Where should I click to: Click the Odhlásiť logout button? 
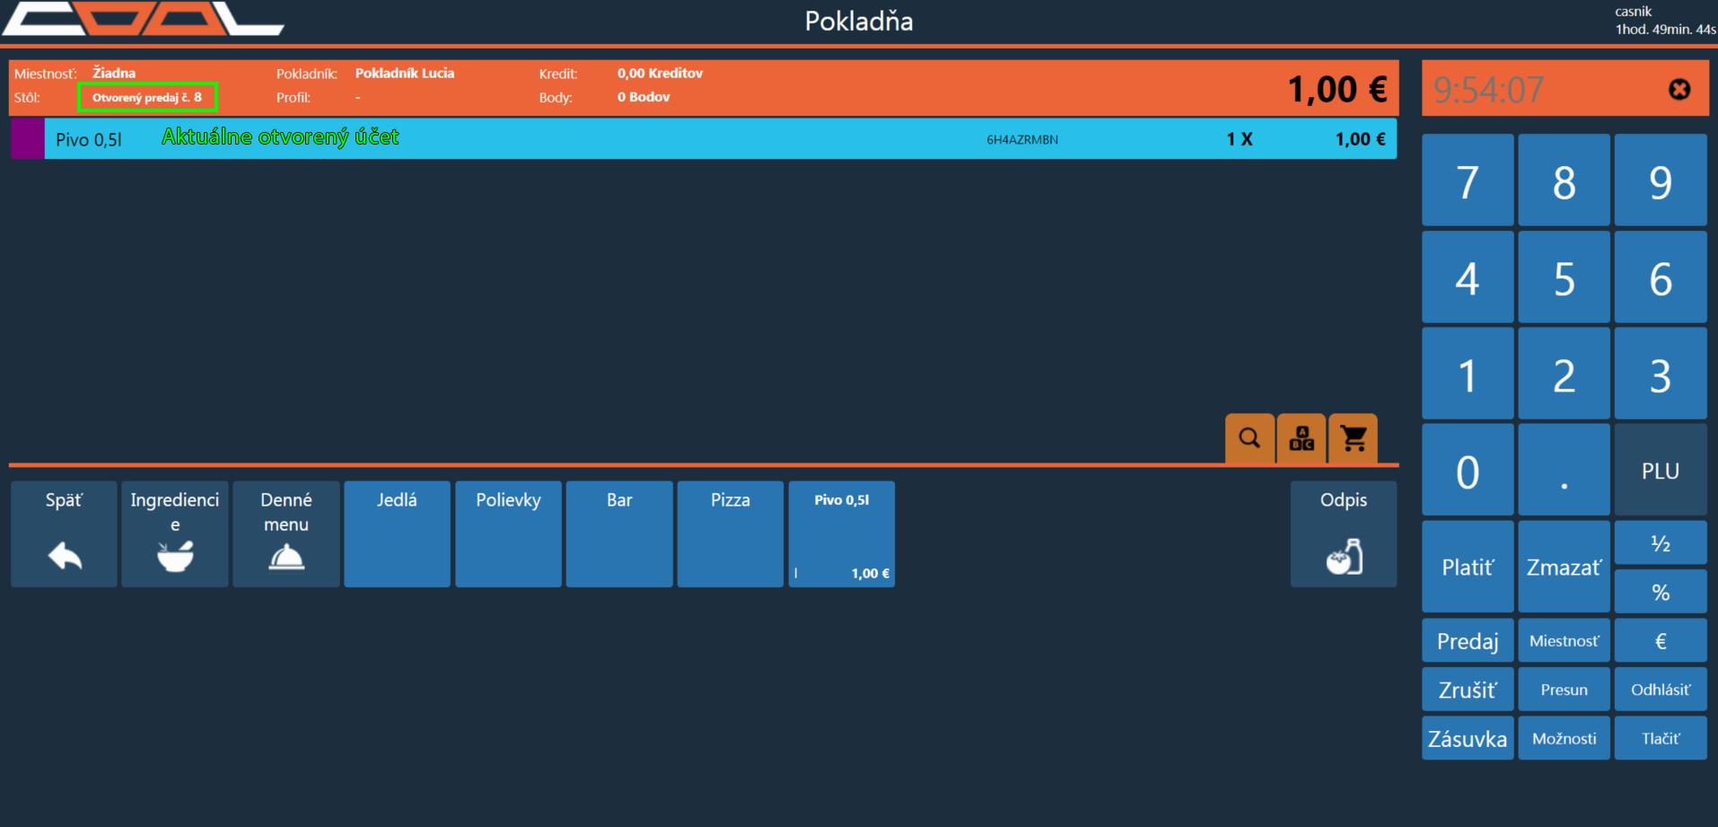point(1660,690)
